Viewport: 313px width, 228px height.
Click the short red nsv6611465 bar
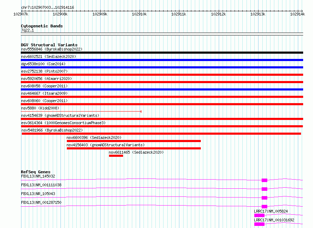click(116, 156)
